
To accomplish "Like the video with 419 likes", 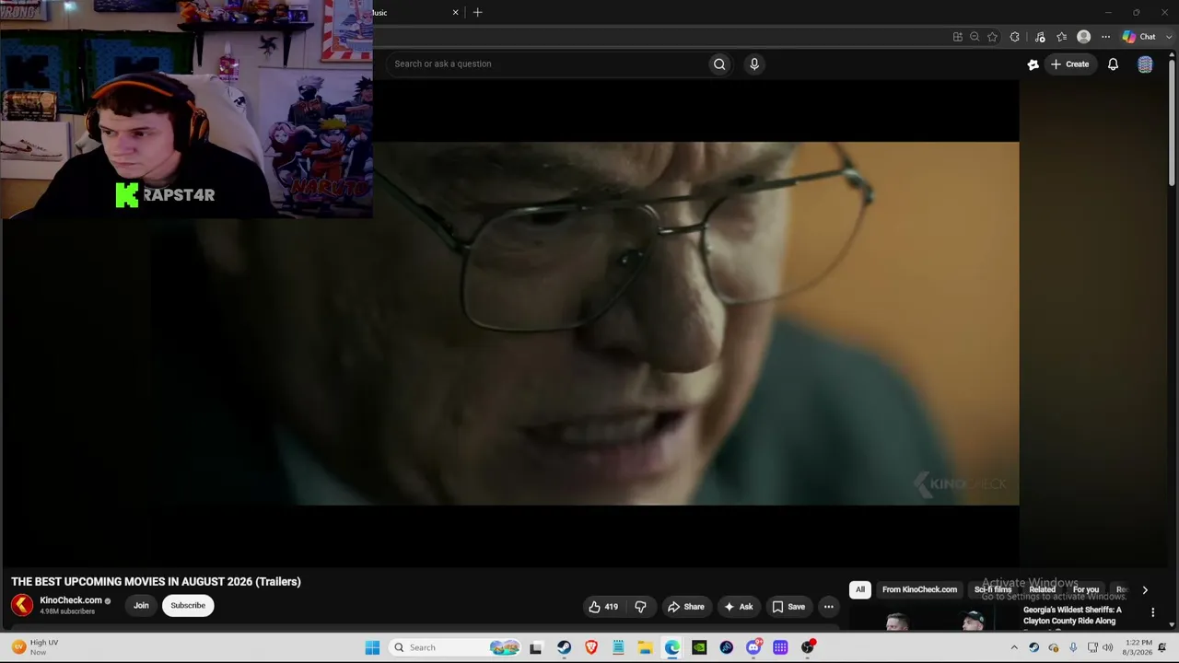I will click(603, 607).
